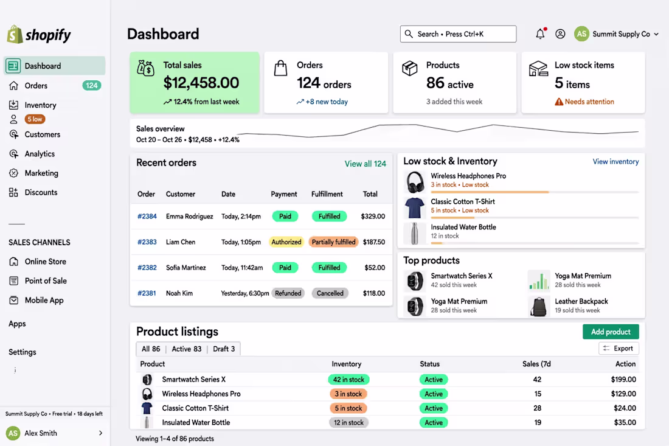The width and height of the screenshot is (669, 446).
Task: Click the Search input field
Action: click(x=458, y=33)
